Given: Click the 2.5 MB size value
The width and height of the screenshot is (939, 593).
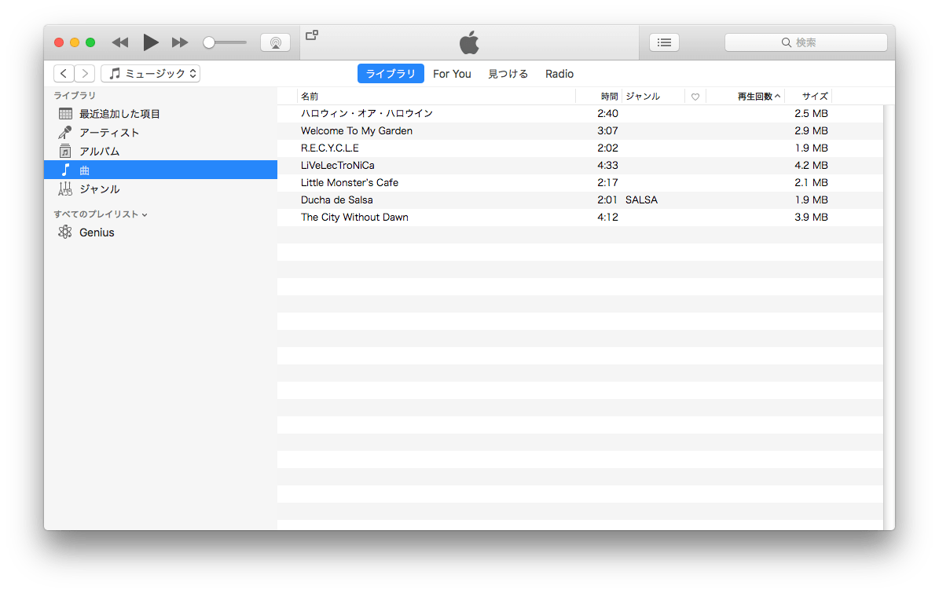Looking at the screenshot, I should click(811, 114).
